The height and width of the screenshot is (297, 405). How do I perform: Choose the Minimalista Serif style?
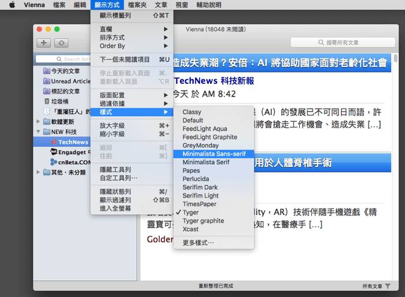[214, 162]
